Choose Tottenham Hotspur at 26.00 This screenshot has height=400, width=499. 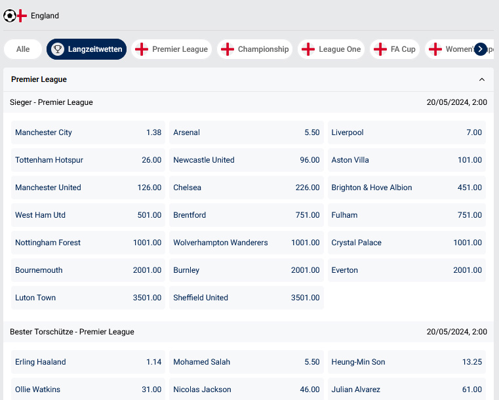tap(88, 160)
